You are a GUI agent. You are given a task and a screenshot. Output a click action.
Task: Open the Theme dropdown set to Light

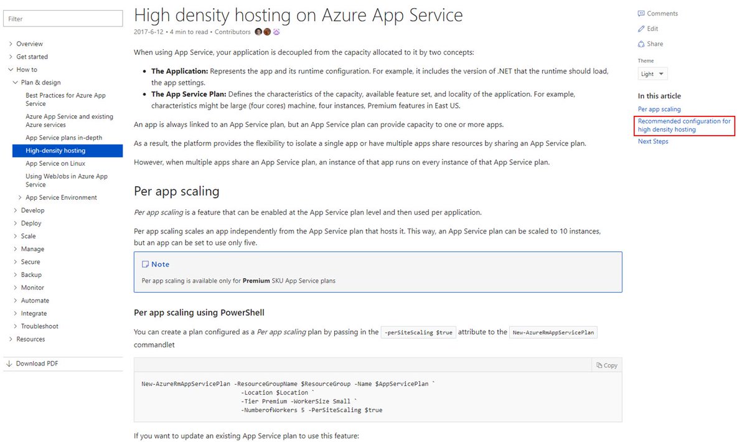(652, 74)
